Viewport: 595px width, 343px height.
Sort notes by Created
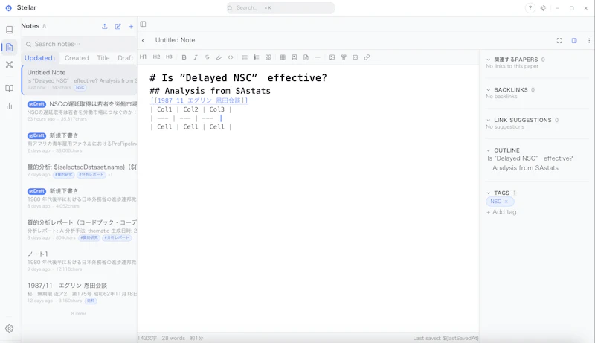click(x=77, y=58)
